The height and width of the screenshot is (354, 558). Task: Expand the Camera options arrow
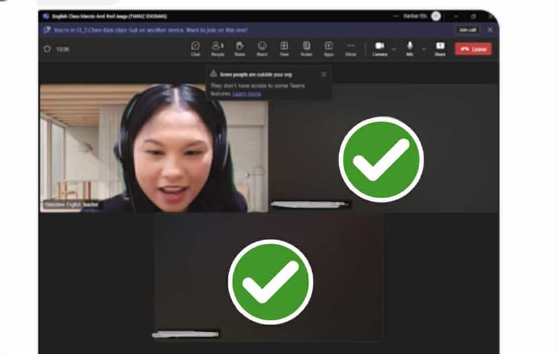click(x=394, y=49)
